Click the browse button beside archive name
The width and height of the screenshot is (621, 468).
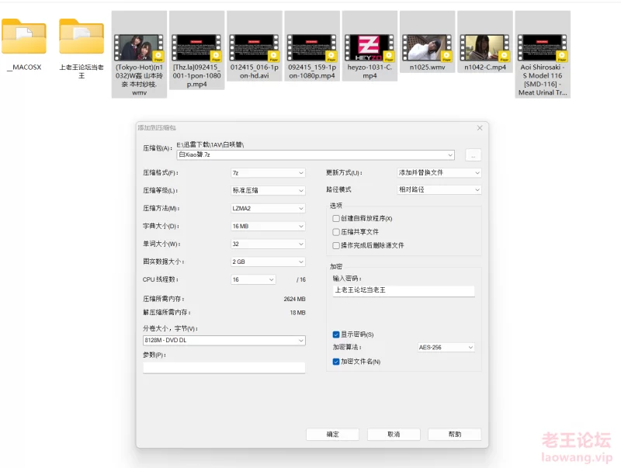pos(474,155)
